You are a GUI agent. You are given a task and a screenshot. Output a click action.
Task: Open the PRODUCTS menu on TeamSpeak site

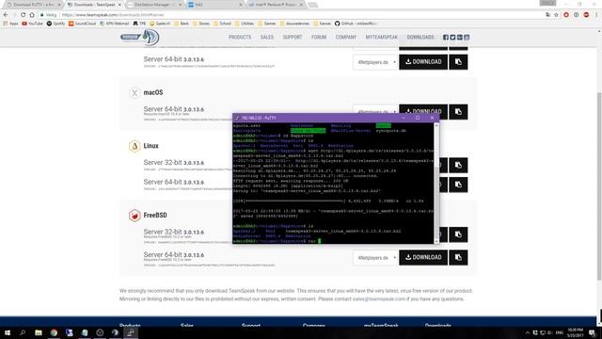point(240,38)
